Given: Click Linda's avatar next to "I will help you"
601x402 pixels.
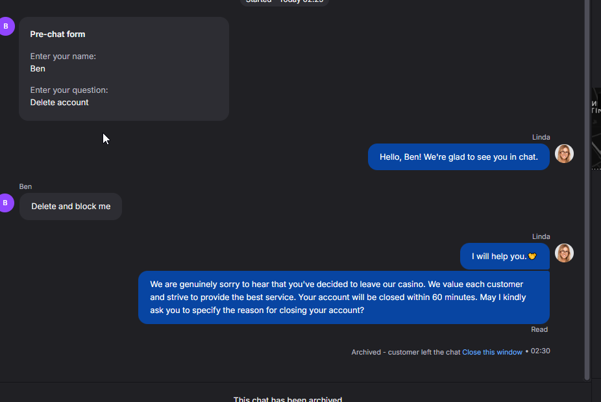Looking at the screenshot, I should pos(564,253).
